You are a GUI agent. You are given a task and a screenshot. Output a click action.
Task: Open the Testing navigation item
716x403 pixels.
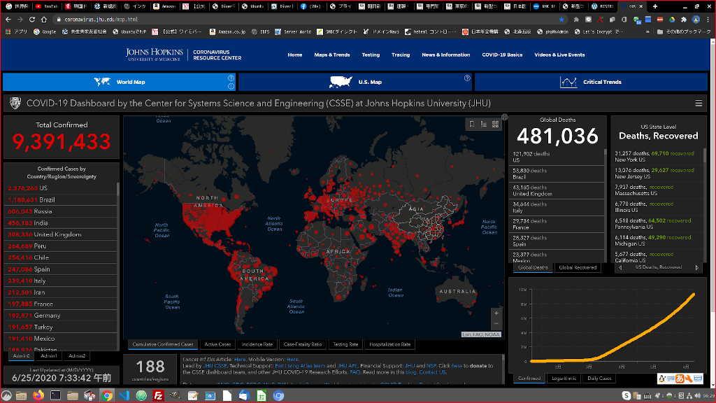click(x=371, y=55)
